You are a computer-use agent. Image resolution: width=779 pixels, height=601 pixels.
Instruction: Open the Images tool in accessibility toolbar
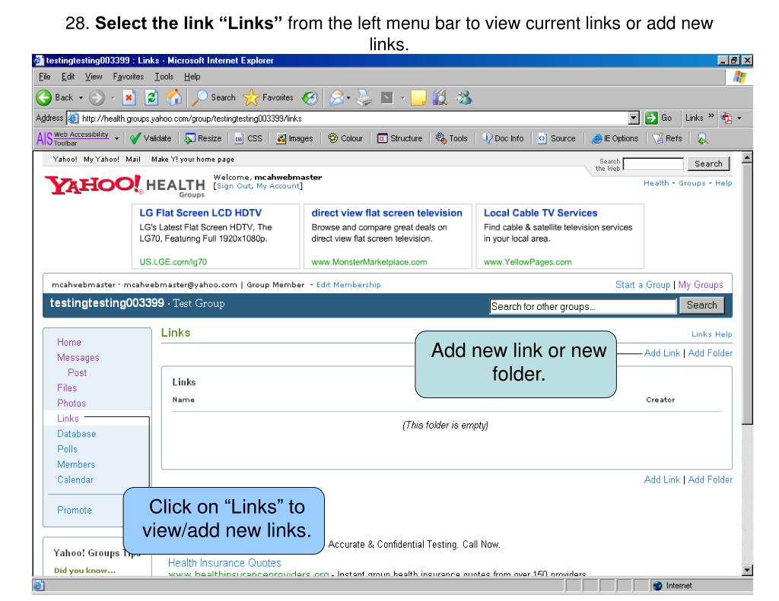pos(294,138)
